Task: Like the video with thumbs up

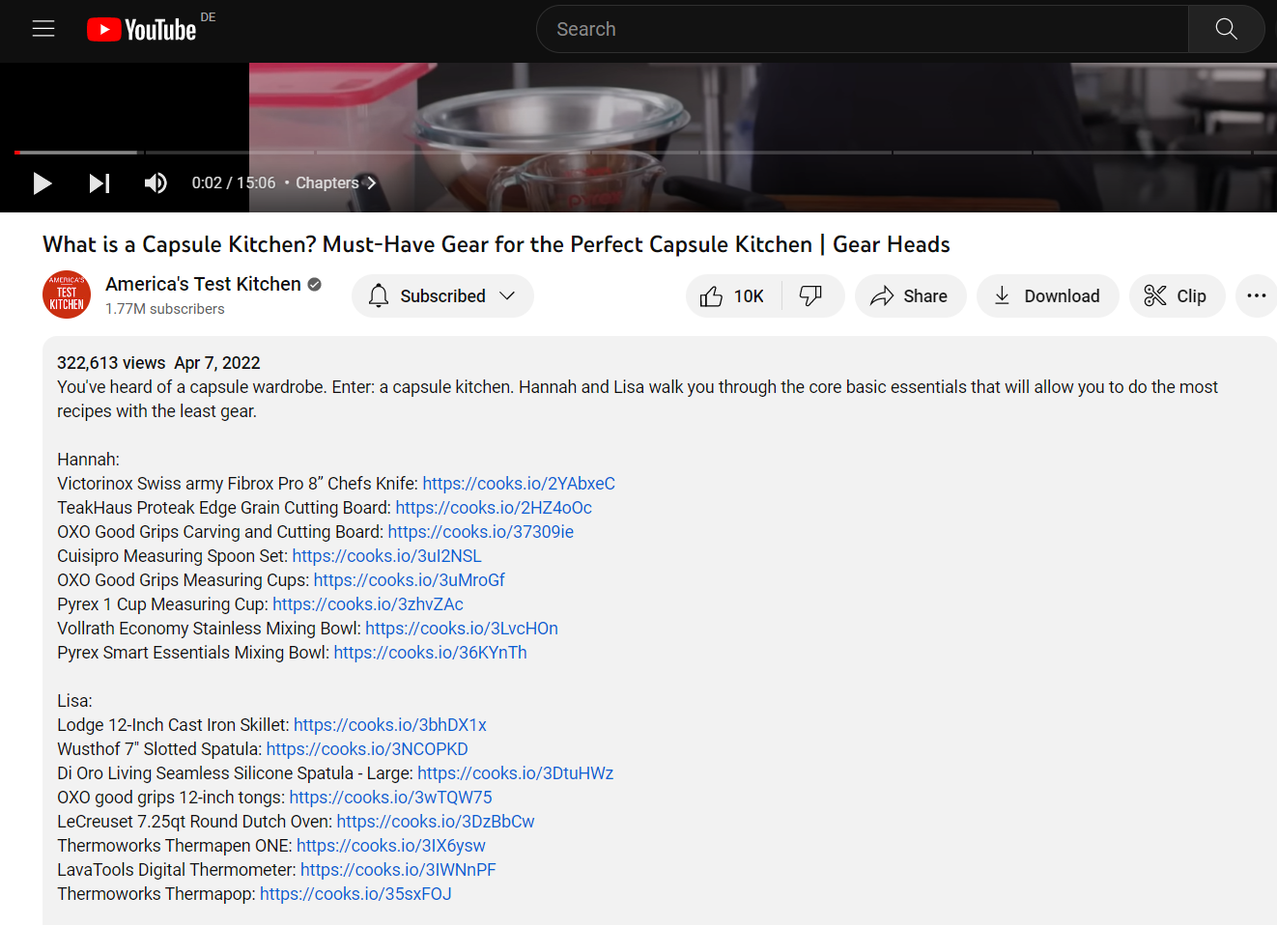Action: click(733, 295)
